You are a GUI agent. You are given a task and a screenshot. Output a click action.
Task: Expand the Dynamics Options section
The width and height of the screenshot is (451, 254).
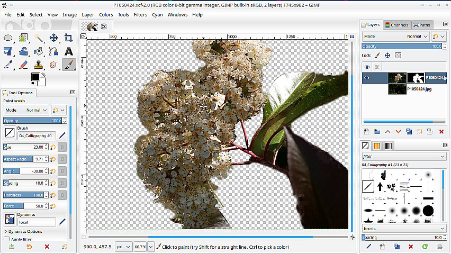6,231
